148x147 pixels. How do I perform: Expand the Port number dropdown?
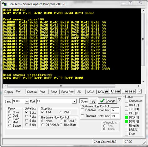tap(74, 101)
